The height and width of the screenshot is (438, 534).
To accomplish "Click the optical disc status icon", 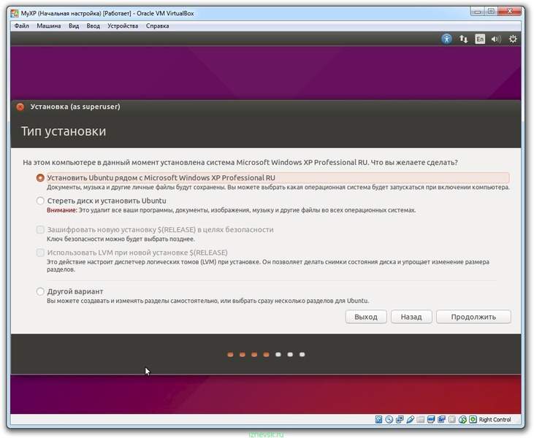I will click(x=389, y=420).
